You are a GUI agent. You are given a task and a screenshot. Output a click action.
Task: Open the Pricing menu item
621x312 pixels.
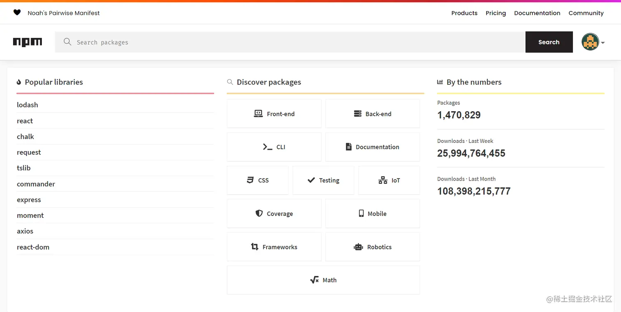(495, 13)
